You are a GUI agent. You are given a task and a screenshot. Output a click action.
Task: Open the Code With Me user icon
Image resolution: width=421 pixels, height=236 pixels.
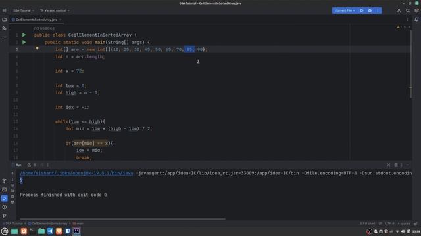(399, 10)
